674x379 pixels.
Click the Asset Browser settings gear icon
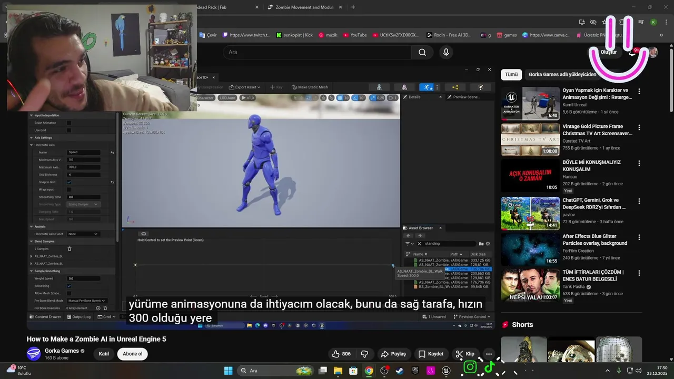coord(488,244)
